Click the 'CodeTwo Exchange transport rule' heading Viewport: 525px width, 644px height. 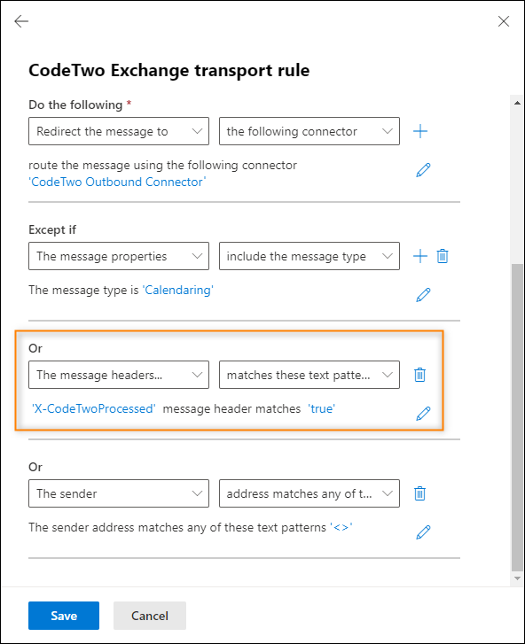point(169,71)
